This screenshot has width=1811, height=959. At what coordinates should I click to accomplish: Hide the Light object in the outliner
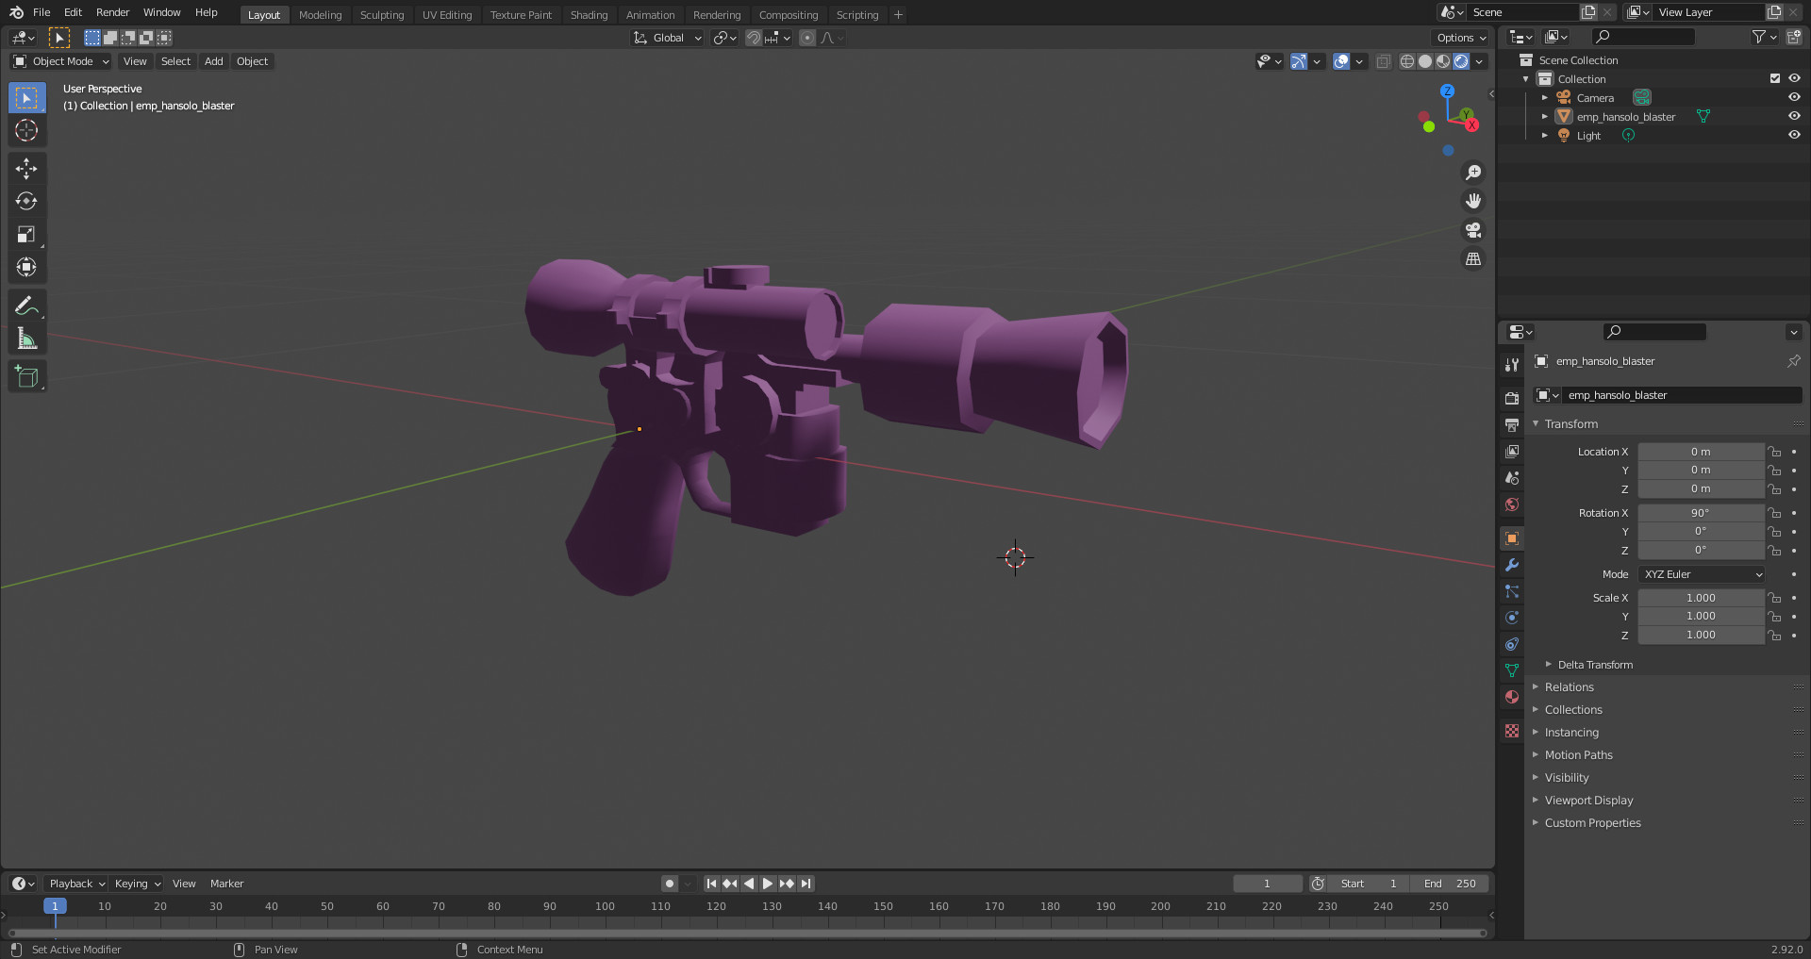point(1794,135)
